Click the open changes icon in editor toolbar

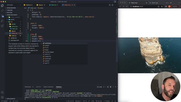(x=110, y=5)
